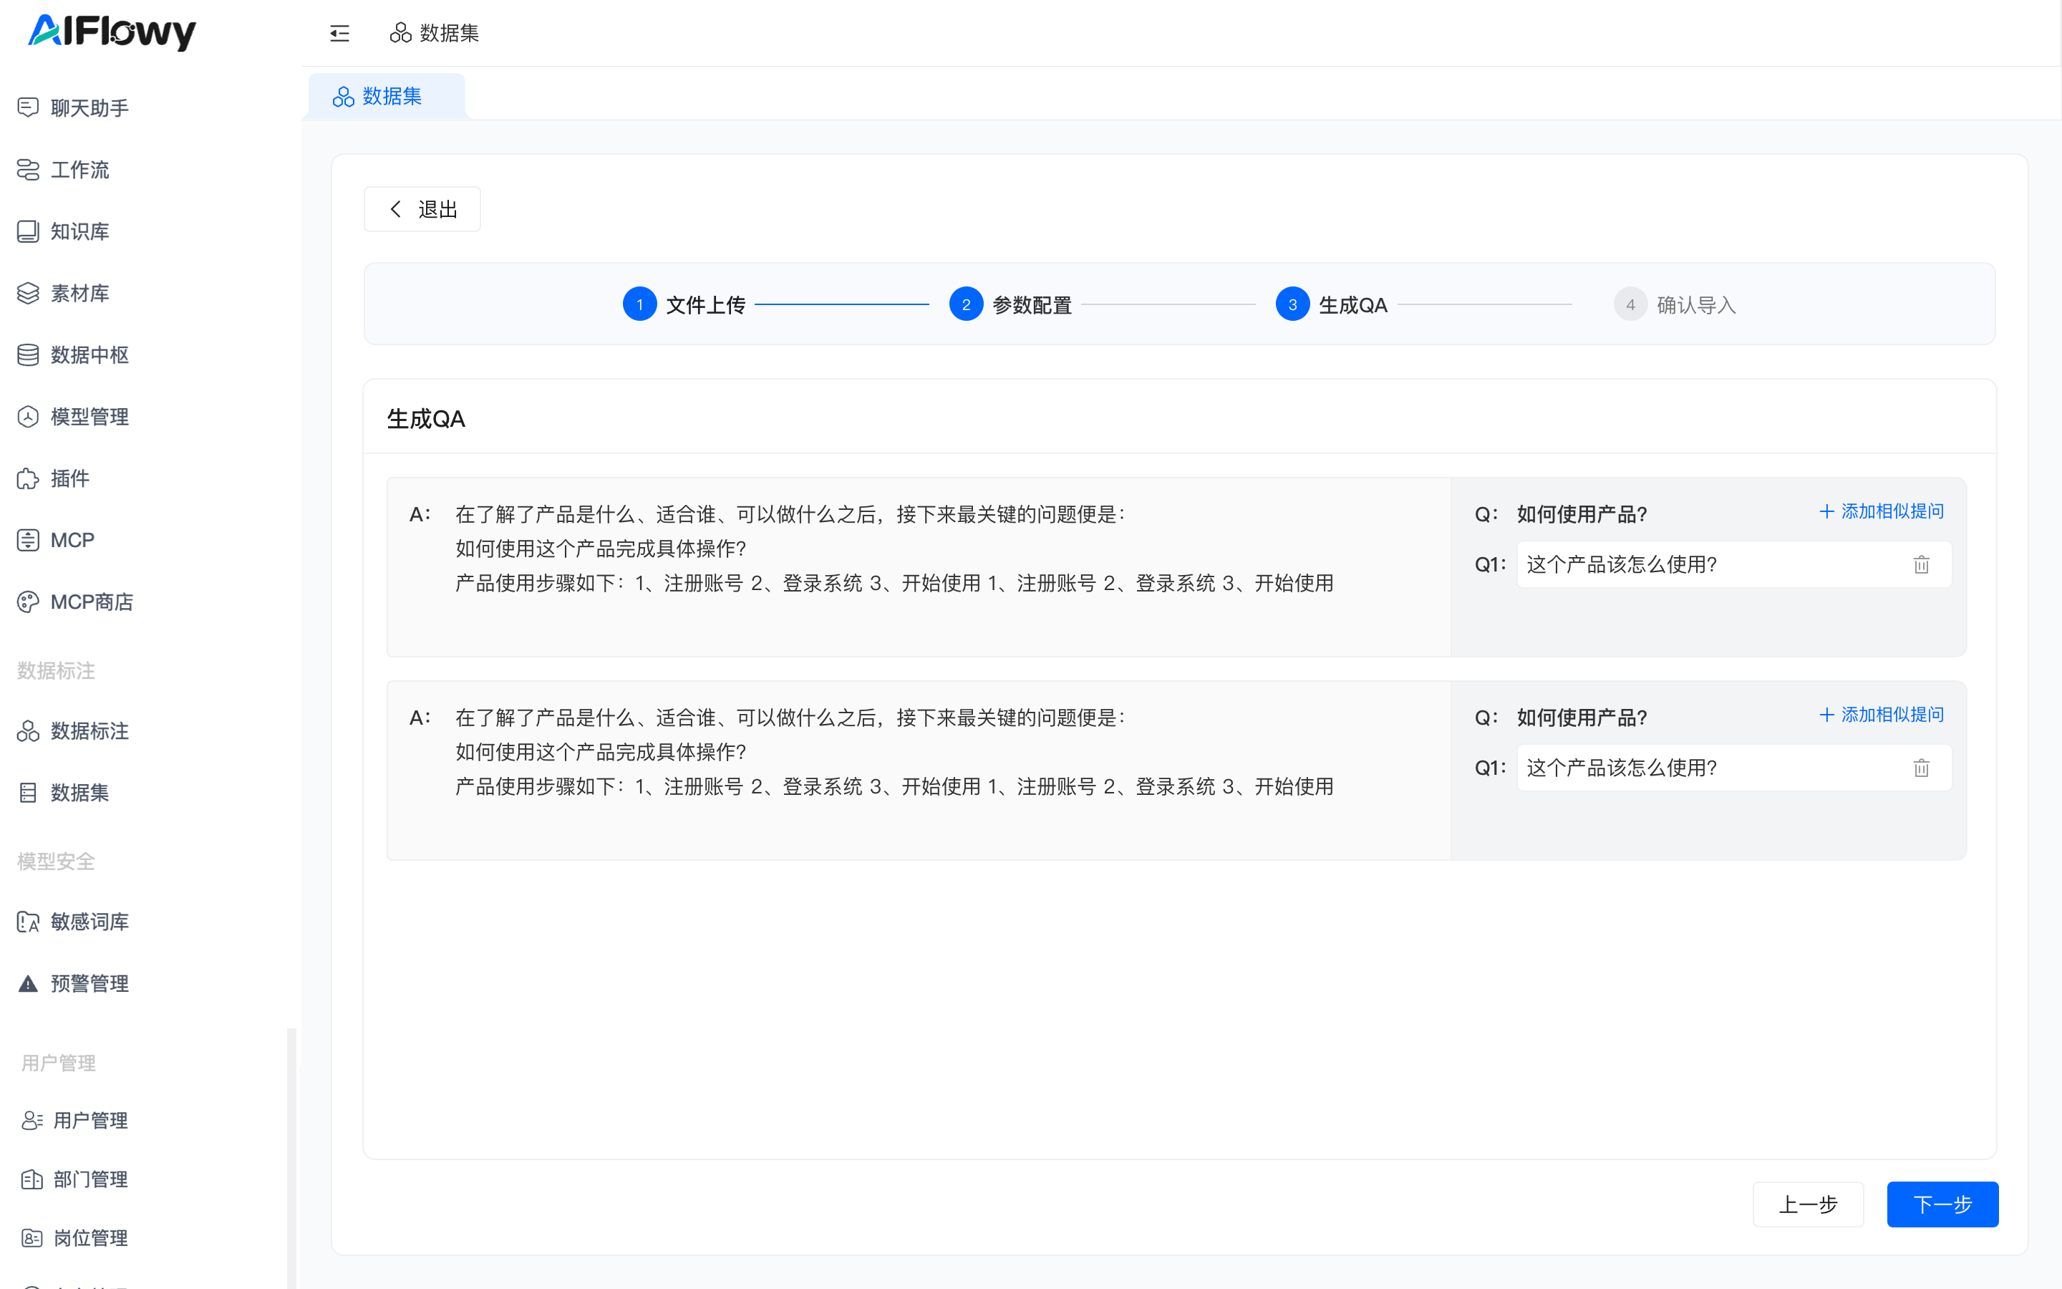The height and width of the screenshot is (1289, 2062).
Task: Switch to the 数据集 tab
Action: (x=387, y=97)
